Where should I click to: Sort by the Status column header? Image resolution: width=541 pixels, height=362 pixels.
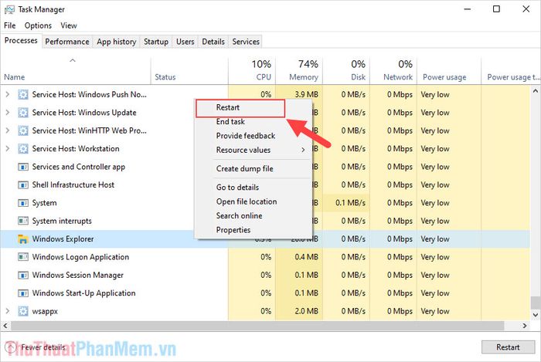(x=189, y=70)
